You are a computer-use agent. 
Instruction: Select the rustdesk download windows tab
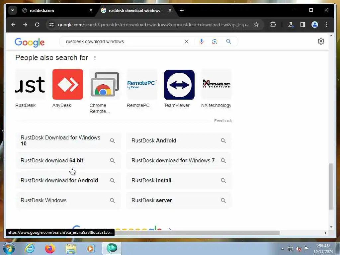pos(134,10)
